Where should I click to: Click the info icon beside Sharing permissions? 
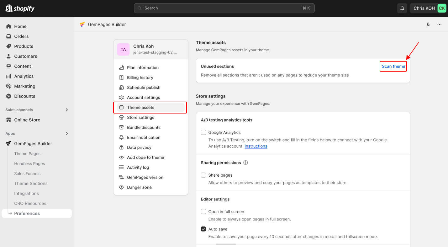click(245, 163)
